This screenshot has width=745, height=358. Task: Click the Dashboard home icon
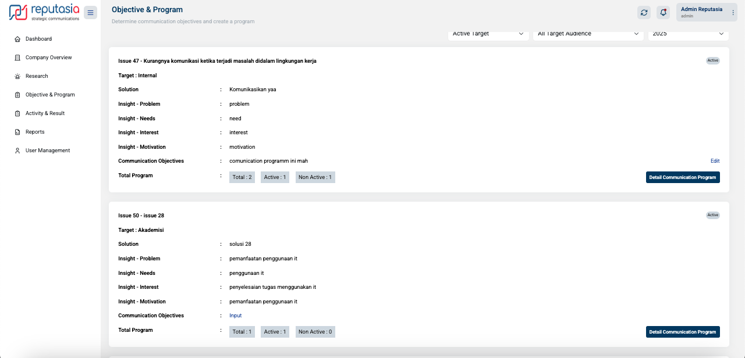pos(17,39)
